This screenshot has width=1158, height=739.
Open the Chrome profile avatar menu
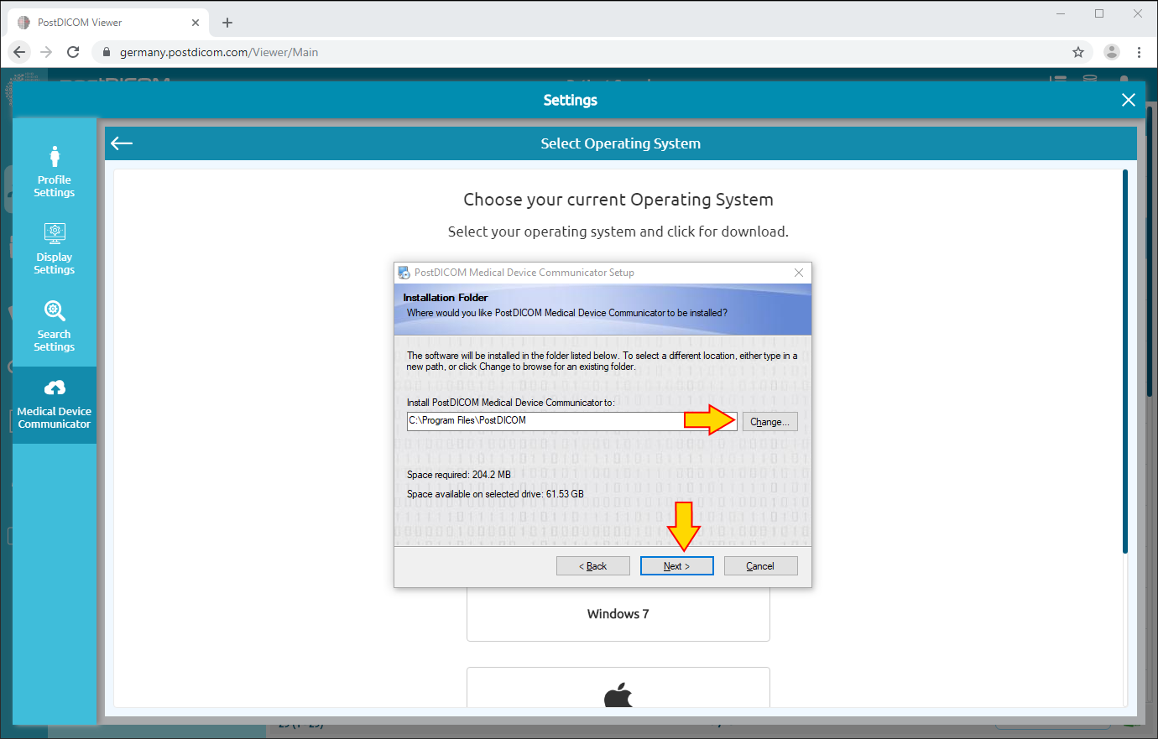click(1112, 52)
